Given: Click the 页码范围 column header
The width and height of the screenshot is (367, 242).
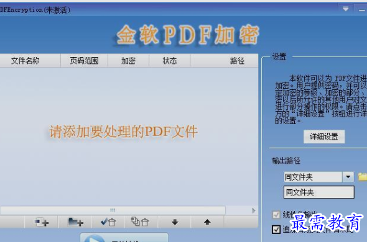Looking at the screenshot, I should click(x=84, y=61).
